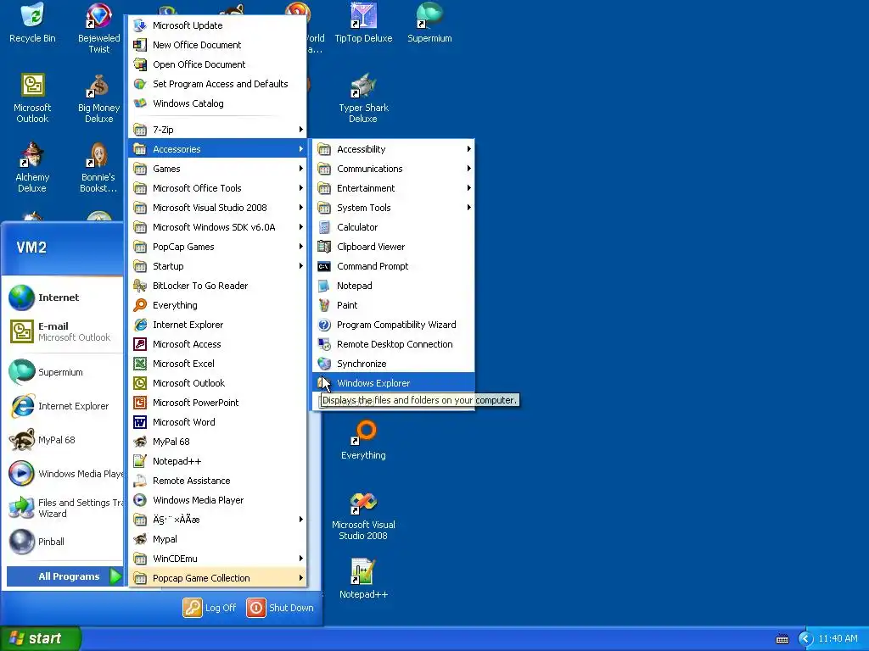
Task: Open Recycle Bin desktop icon
Action: (x=32, y=23)
